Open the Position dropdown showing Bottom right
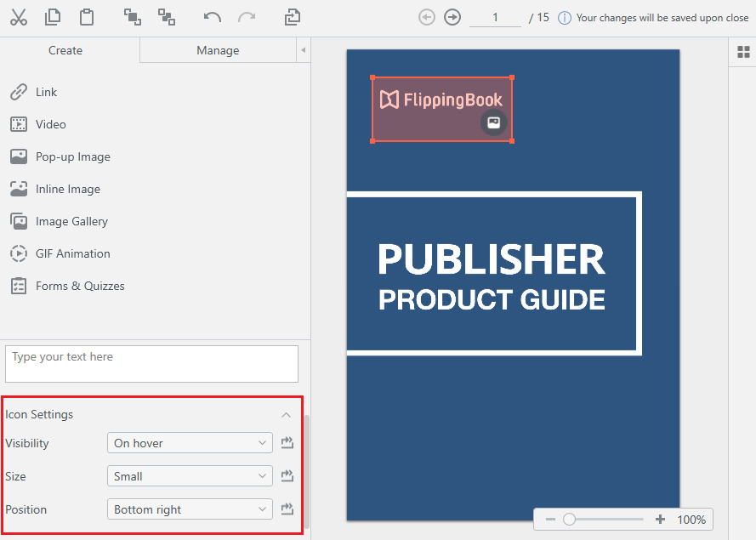Viewport: 756px width, 540px height. tap(190, 509)
